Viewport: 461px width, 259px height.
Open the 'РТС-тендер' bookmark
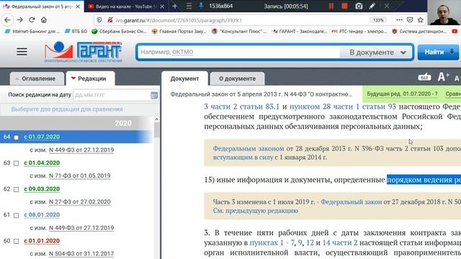(x=359, y=31)
